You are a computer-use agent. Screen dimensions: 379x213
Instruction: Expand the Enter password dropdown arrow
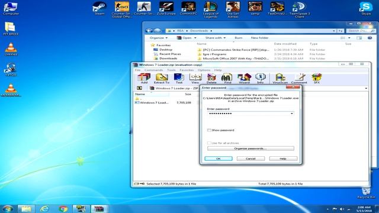292,114
